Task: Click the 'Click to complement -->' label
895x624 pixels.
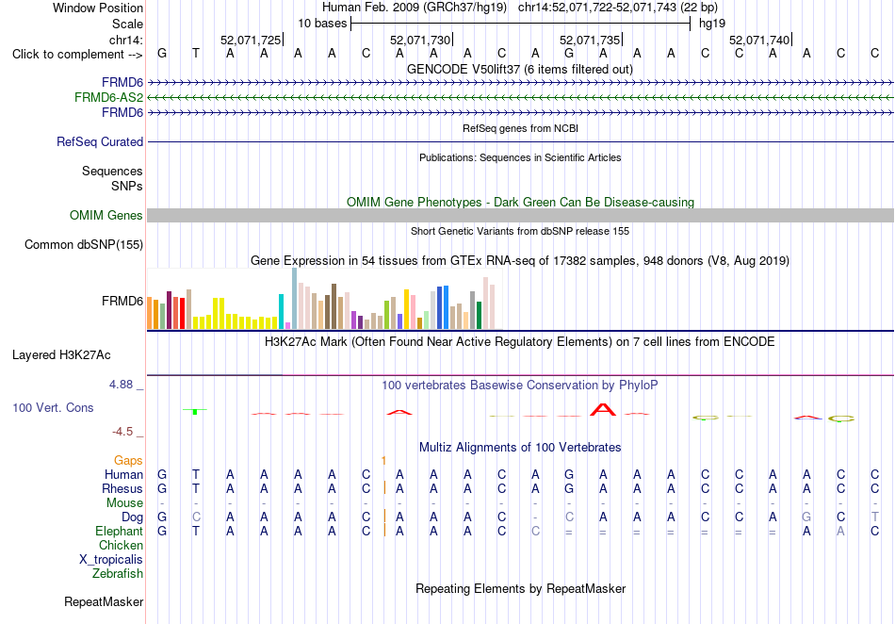Action: (77, 55)
